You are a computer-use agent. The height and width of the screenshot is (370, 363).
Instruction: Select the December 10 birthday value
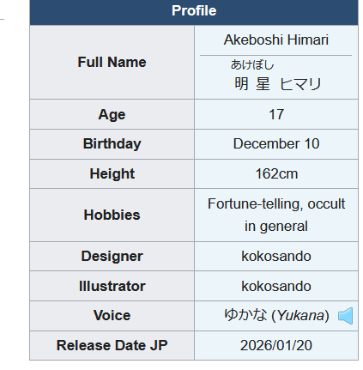click(x=276, y=143)
